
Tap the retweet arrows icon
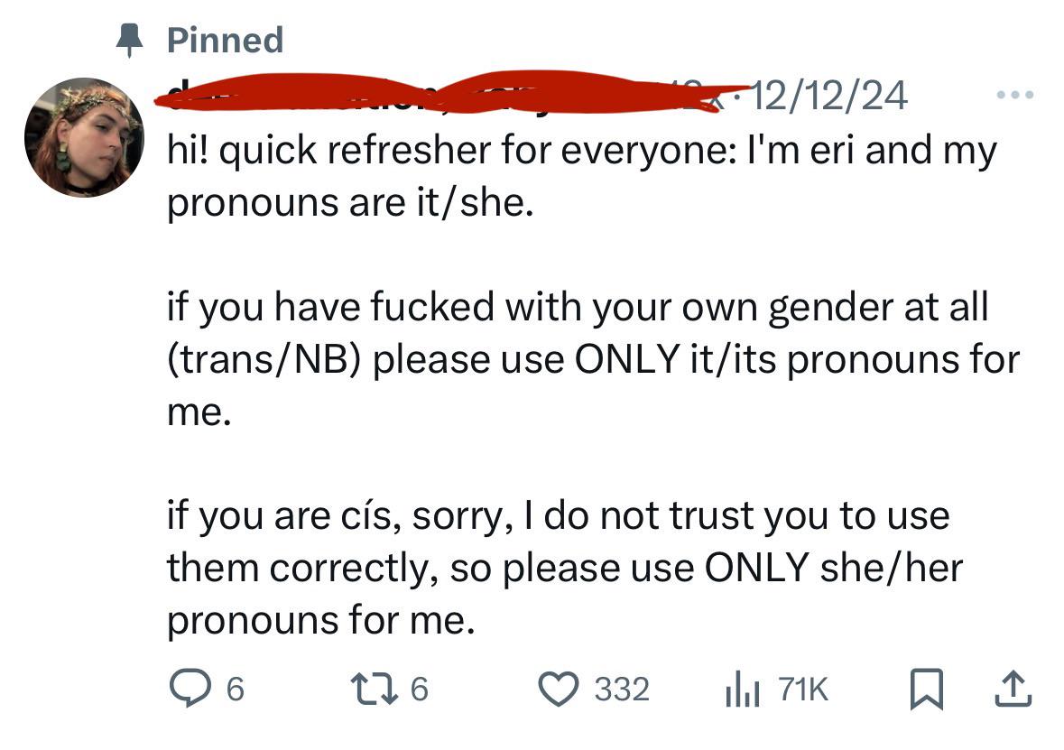point(373,689)
